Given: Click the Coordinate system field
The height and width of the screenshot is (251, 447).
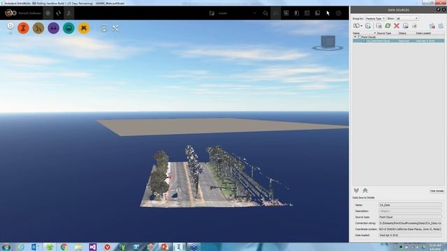Looking at the screenshot, I should (410, 229).
